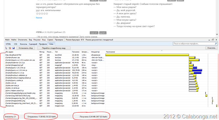Open the Разное category link
Viewport: 219px width, 120px height.
point(39,18)
